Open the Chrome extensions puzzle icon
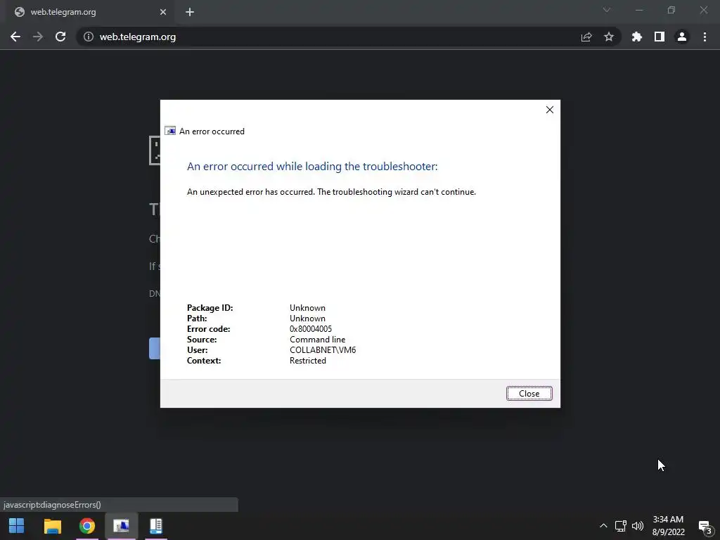The width and height of the screenshot is (720, 540). [x=637, y=37]
